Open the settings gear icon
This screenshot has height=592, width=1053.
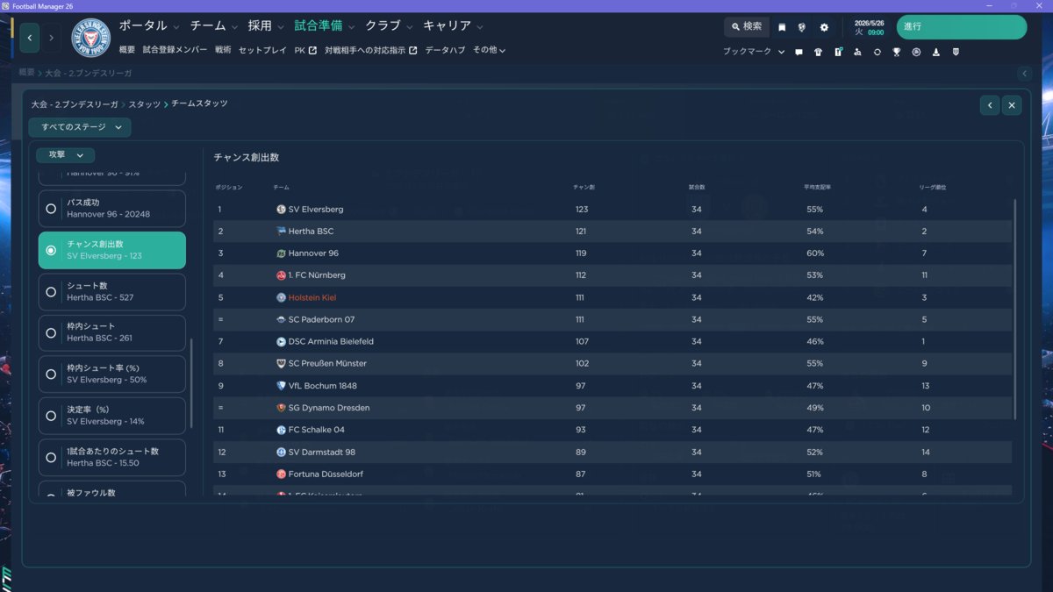click(824, 27)
